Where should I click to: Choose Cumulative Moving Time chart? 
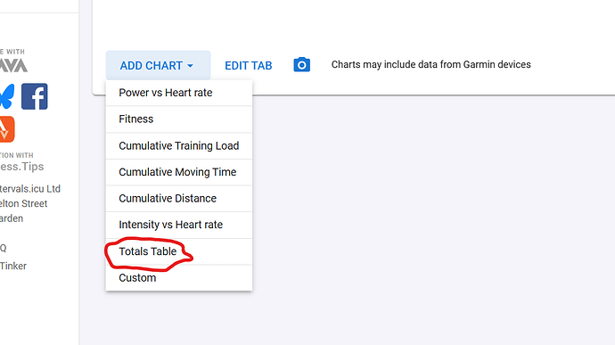179,172
